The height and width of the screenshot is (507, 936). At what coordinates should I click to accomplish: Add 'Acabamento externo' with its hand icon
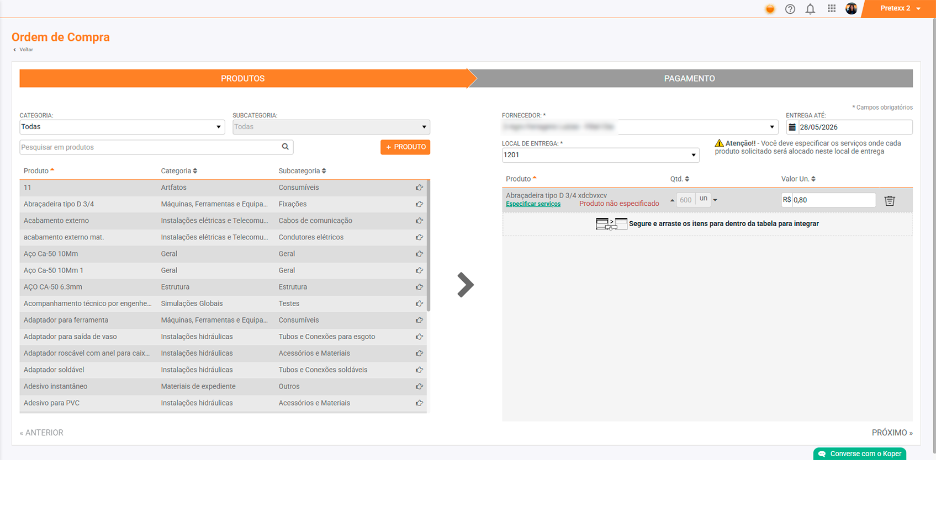click(420, 221)
